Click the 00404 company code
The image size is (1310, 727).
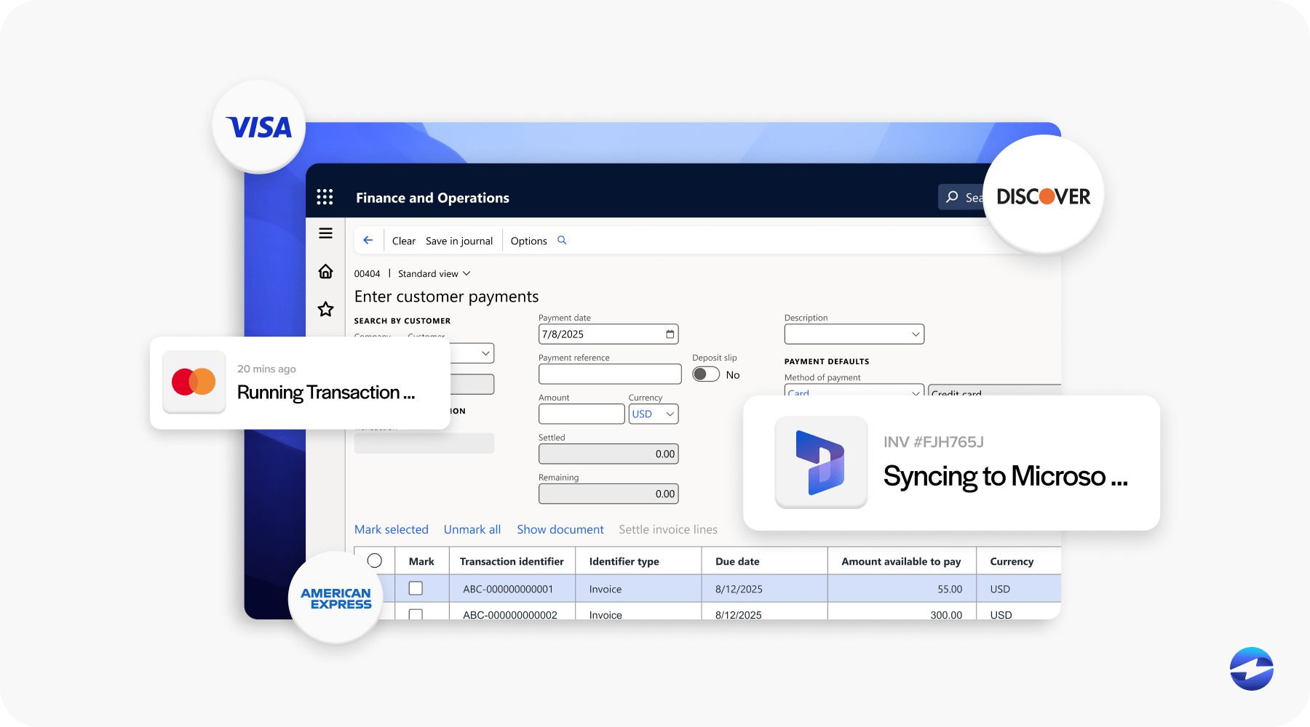click(367, 273)
